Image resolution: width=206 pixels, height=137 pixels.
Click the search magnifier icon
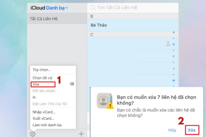(93, 8)
